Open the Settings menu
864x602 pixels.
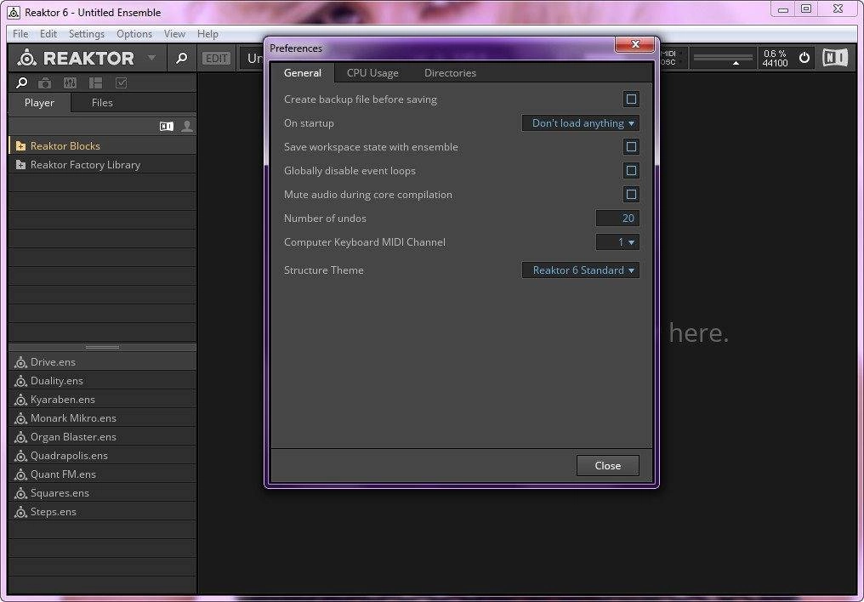point(87,34)
